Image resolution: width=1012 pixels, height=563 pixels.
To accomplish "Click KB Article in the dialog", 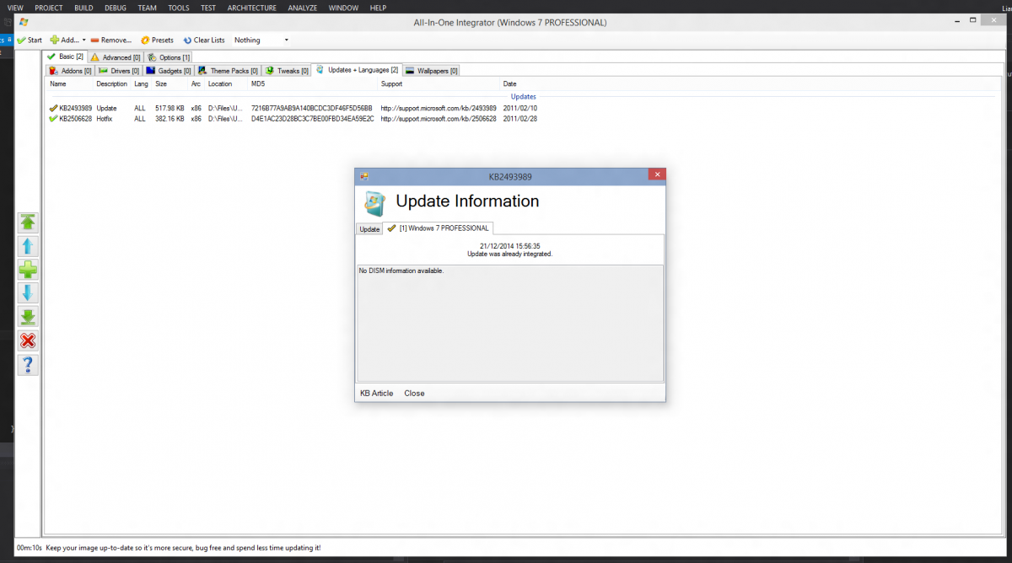I will point(376,393).
